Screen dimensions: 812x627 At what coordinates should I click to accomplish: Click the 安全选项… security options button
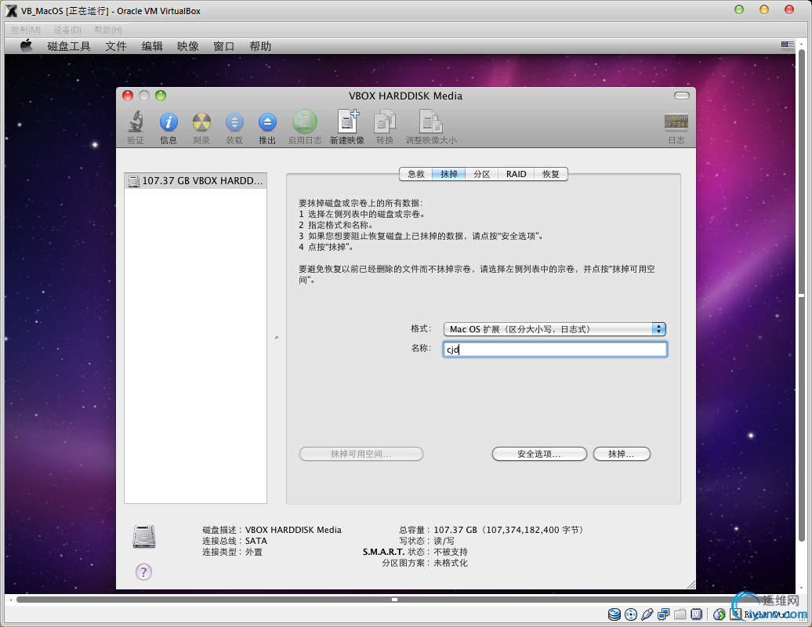[x=539, y=454]
